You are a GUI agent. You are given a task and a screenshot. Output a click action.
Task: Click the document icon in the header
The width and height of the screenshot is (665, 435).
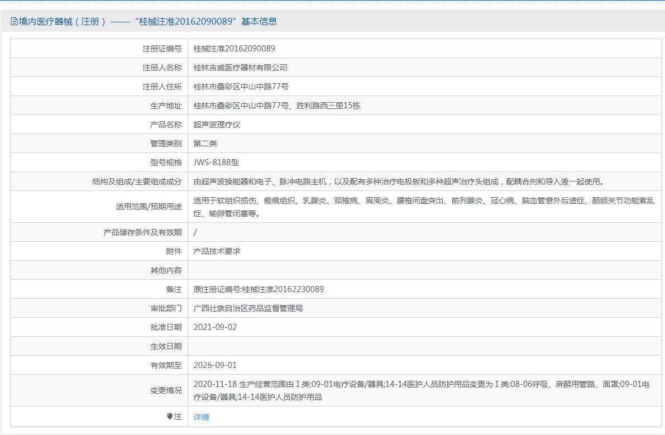tap(14, 22)
